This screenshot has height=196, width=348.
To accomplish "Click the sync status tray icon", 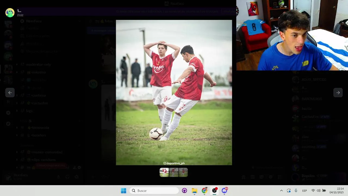I will pyautogui.click(x=289, y=191).
